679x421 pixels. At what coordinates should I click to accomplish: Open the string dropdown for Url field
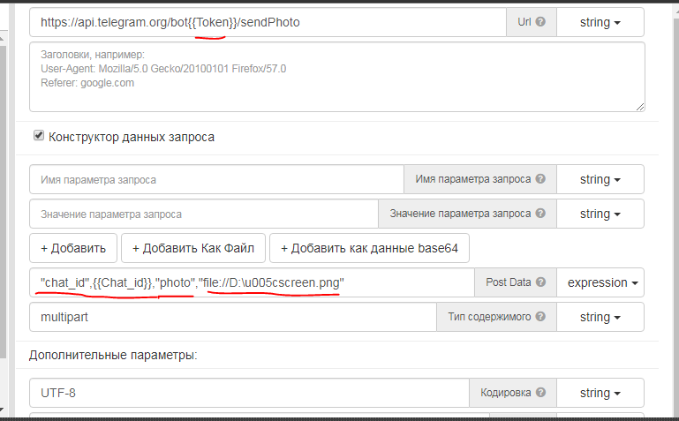point(600,22)
